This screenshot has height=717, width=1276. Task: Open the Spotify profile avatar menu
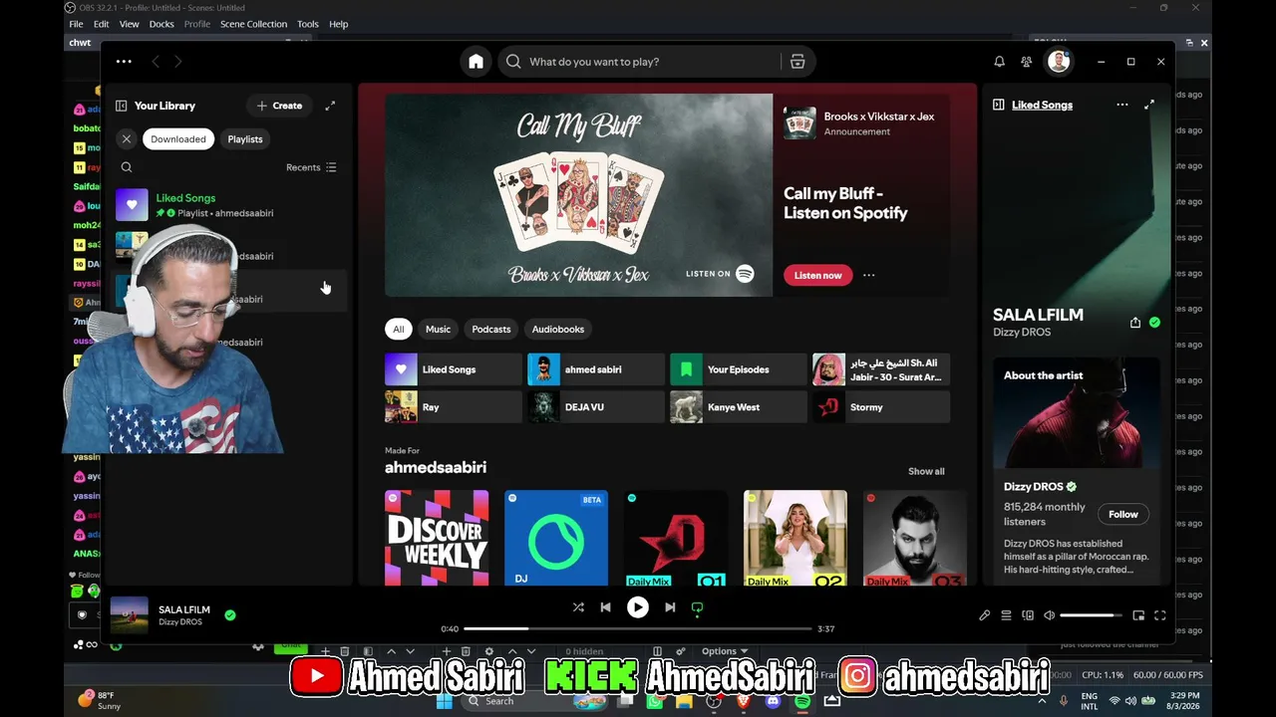click(1059, 62)
